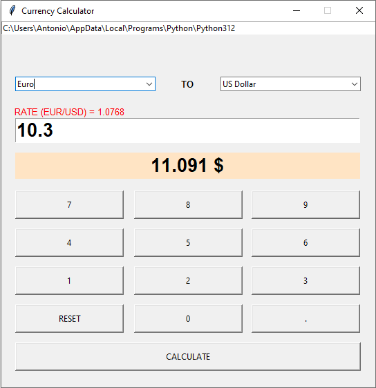
Task: Click the number 7 keypad button
Action: (x=69, y=204)
